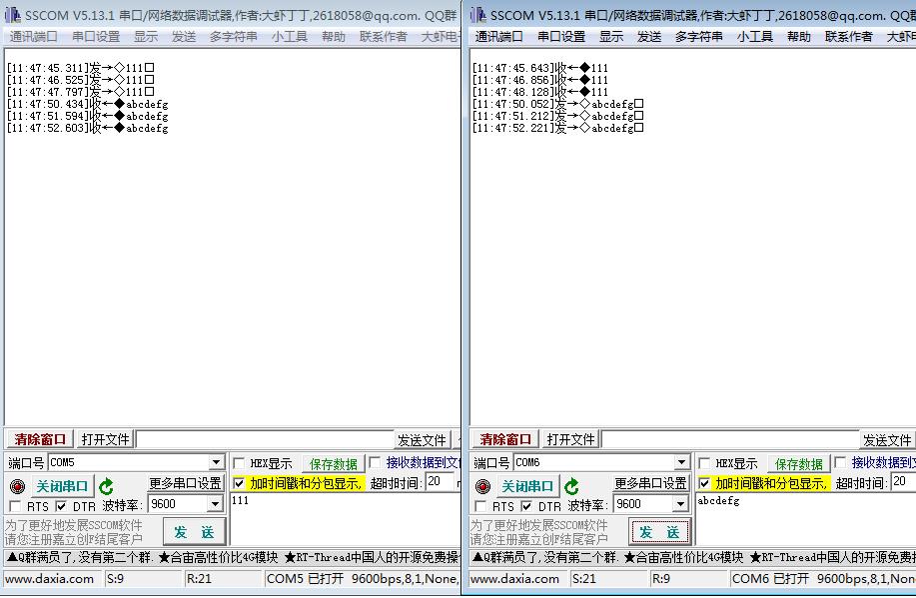Image resolution: width=916 pixels, height=598 pixels.
Task: Click 打开文件 button in COM5 window
Action: (105, 439)
